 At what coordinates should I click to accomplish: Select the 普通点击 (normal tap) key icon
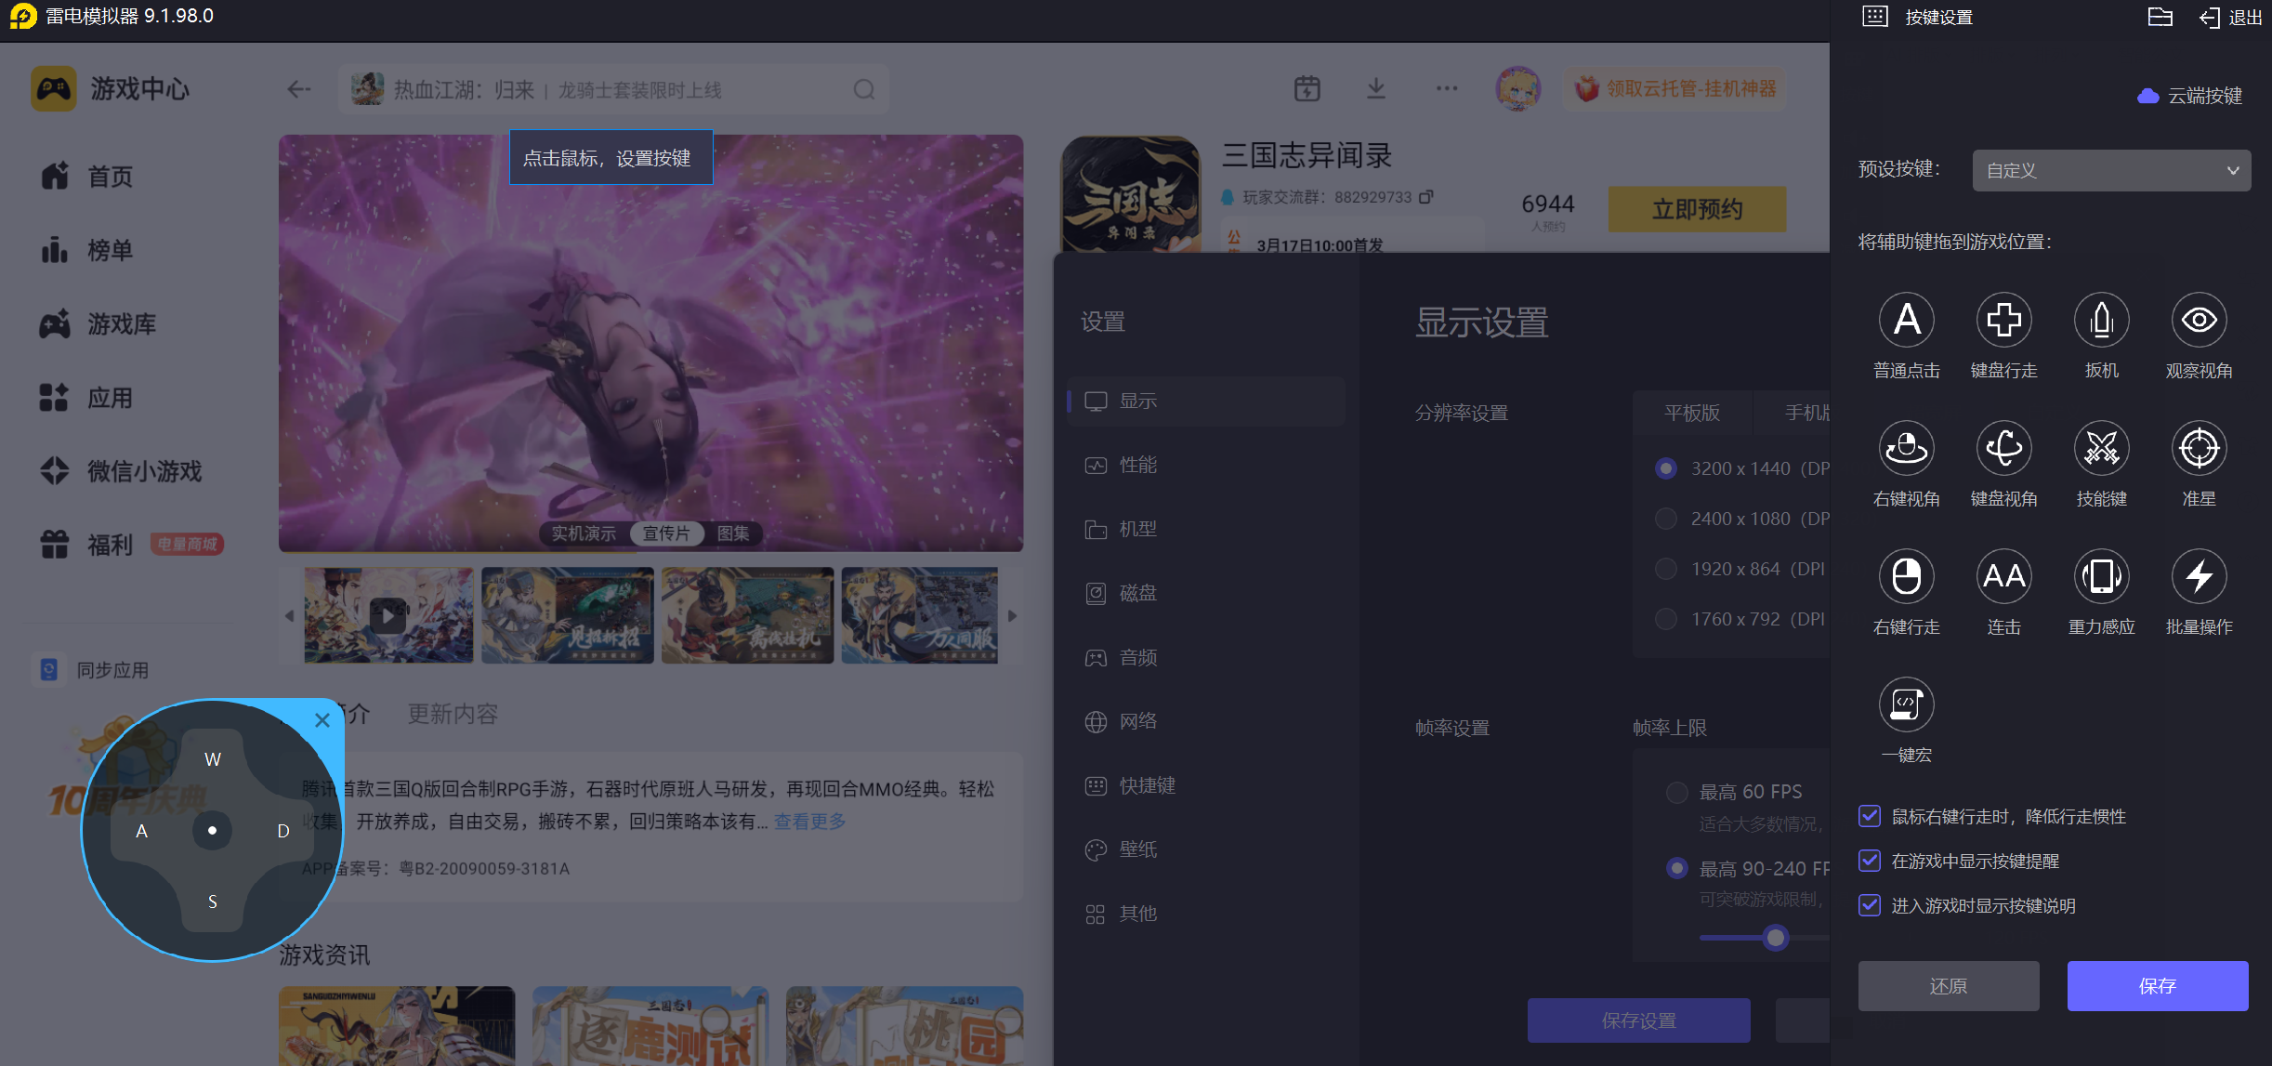pyautogui.click(x=1906, y=321)
